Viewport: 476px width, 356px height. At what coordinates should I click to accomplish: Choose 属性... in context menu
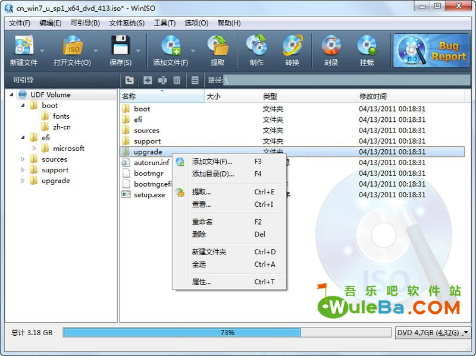(x=230, y=282)
